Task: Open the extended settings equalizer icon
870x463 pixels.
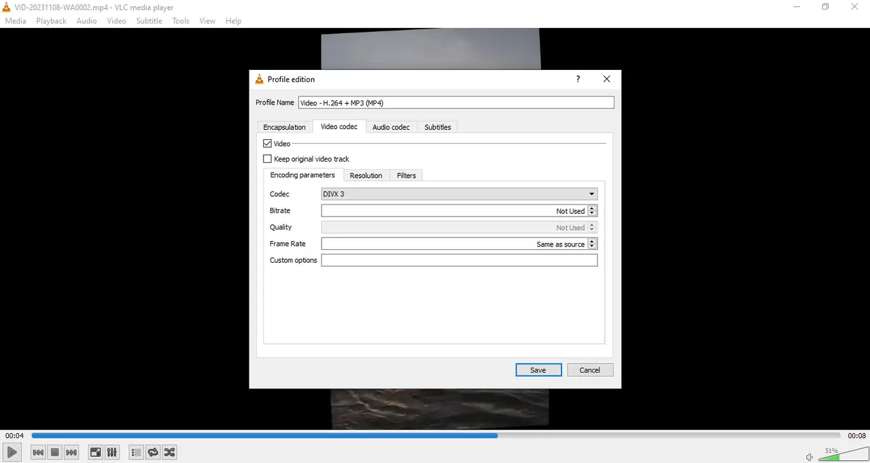Action: coord(111,451)
